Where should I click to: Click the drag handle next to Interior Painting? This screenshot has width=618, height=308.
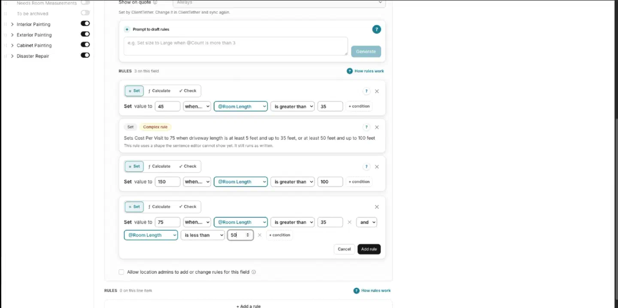click(x=6, y=24)
